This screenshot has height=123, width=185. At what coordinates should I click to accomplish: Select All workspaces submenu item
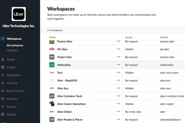pyautogui.click(x=15, y=45)
